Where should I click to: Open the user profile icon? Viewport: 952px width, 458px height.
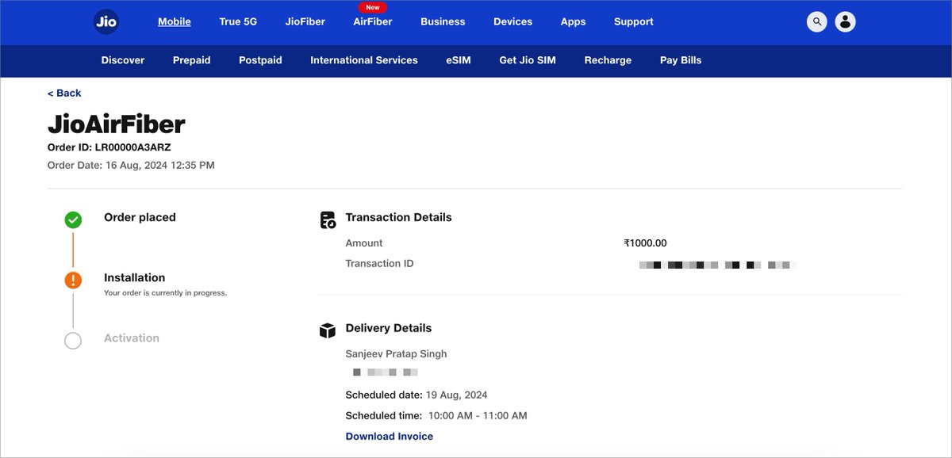(x=846, y=22)
